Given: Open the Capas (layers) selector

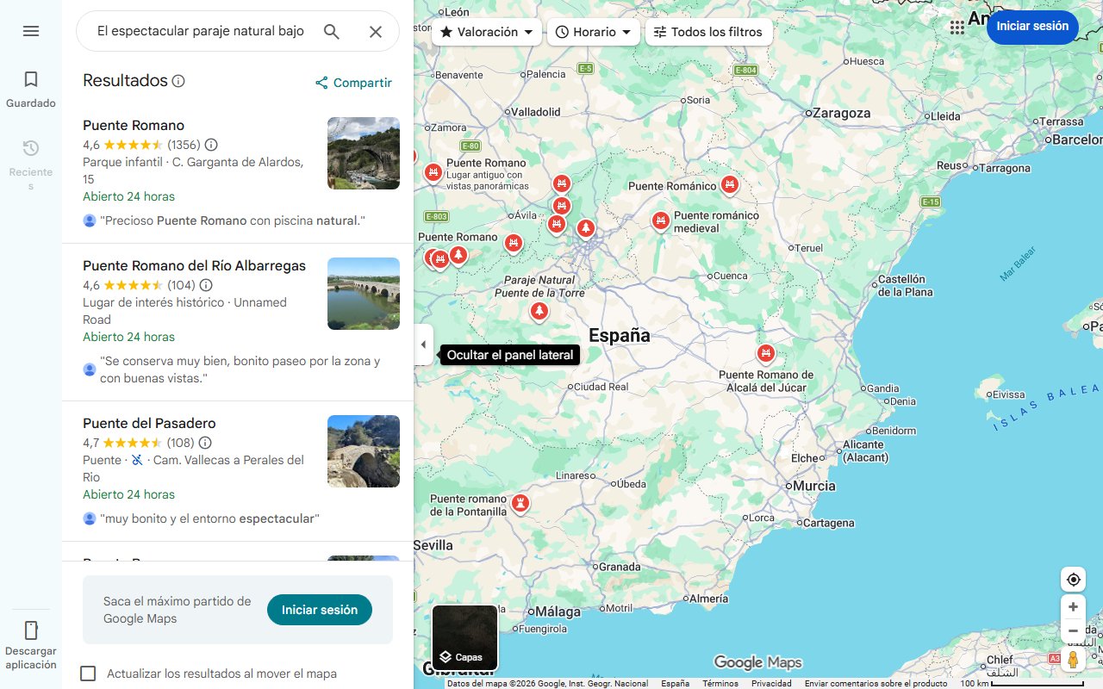Looking at the screenshot, I should [464, 639].
